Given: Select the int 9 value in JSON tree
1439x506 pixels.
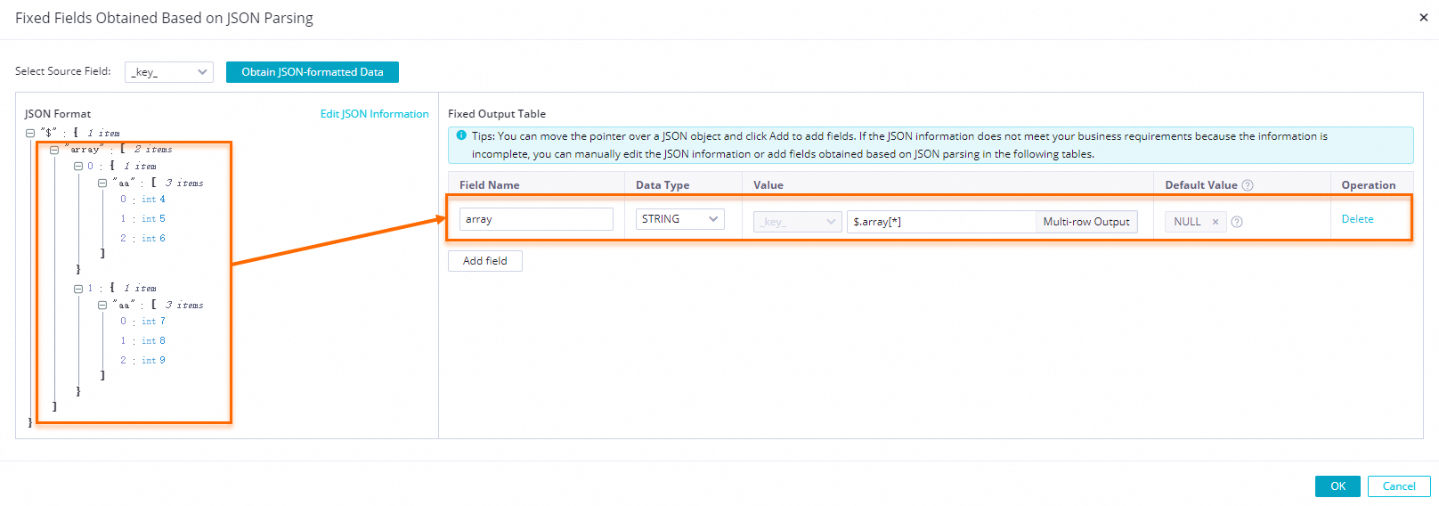Looking at the screenshot, I should tap(153, 361).
